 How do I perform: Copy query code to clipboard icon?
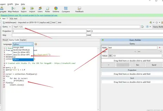tap(36, 44)
